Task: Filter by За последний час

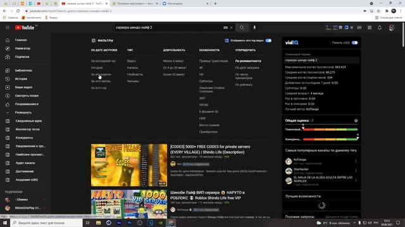Action: 103,61
